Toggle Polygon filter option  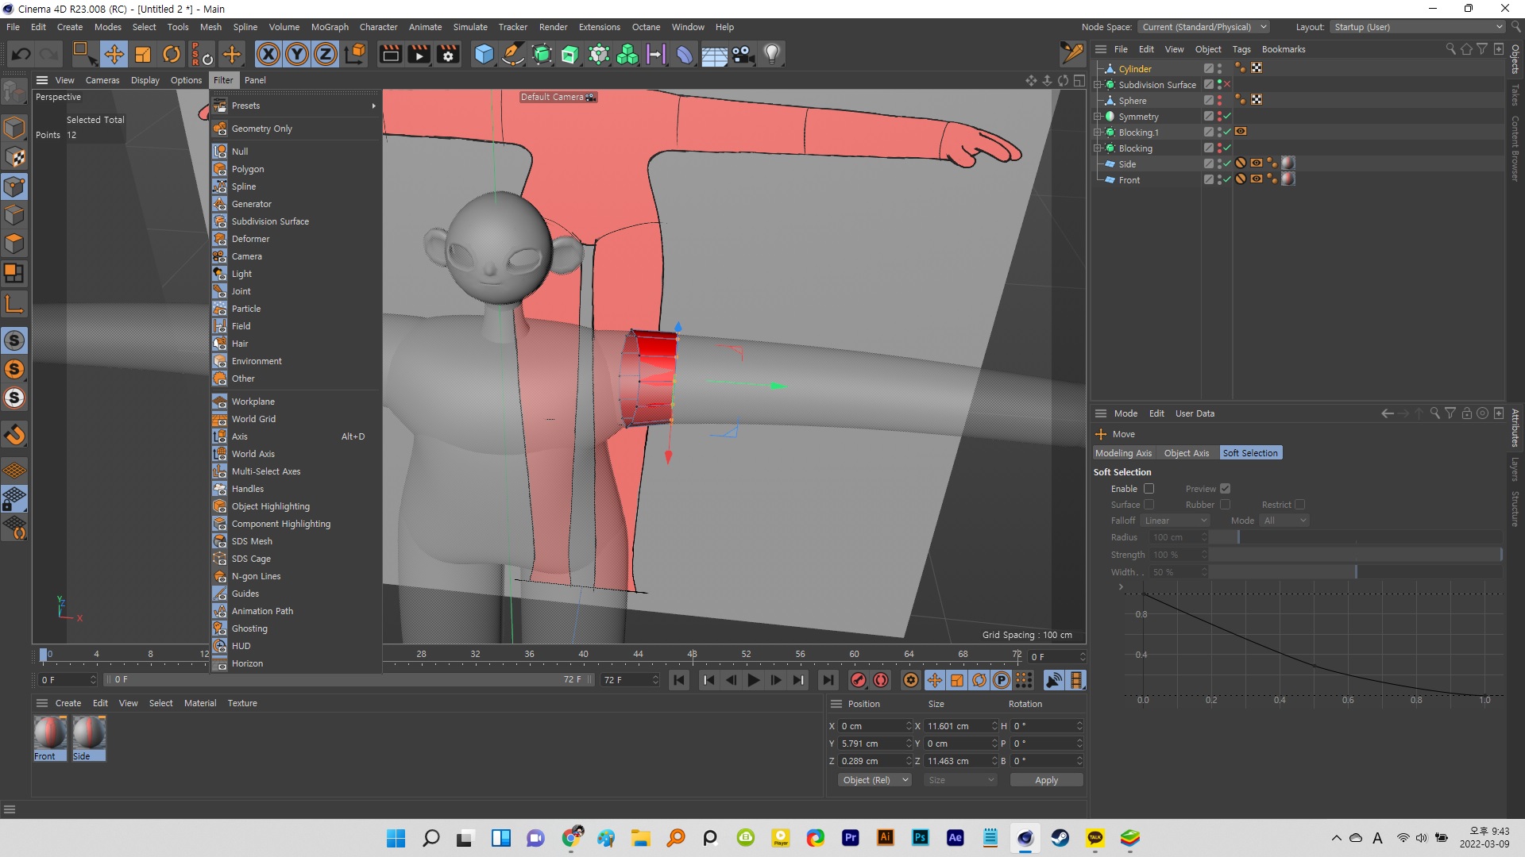click(247, 169)
